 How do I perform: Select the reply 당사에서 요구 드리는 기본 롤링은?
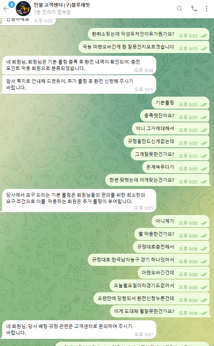click(x=79, y=201)
